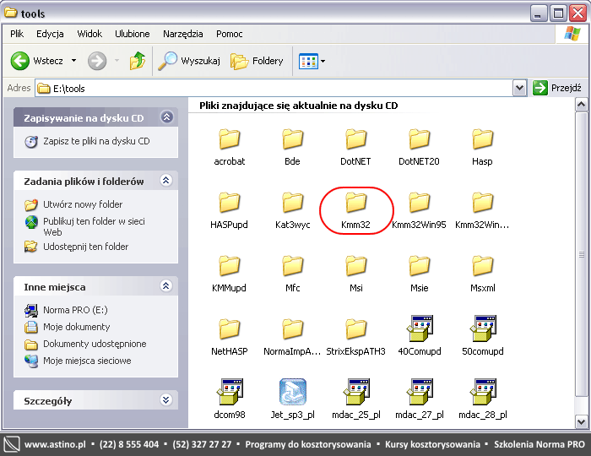Viewport: 591px width, 456px height.
Task: Expand the address bar dropdown
Action: pyautogui.click(x=519, y=88)
